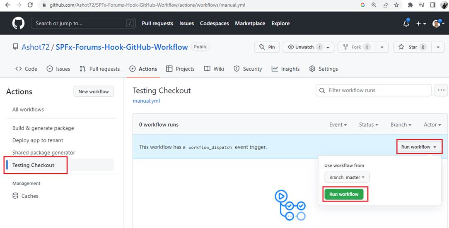The image size is (449, 228).
Task: Open the Event filter dropdown
Action: pos(338,125)
